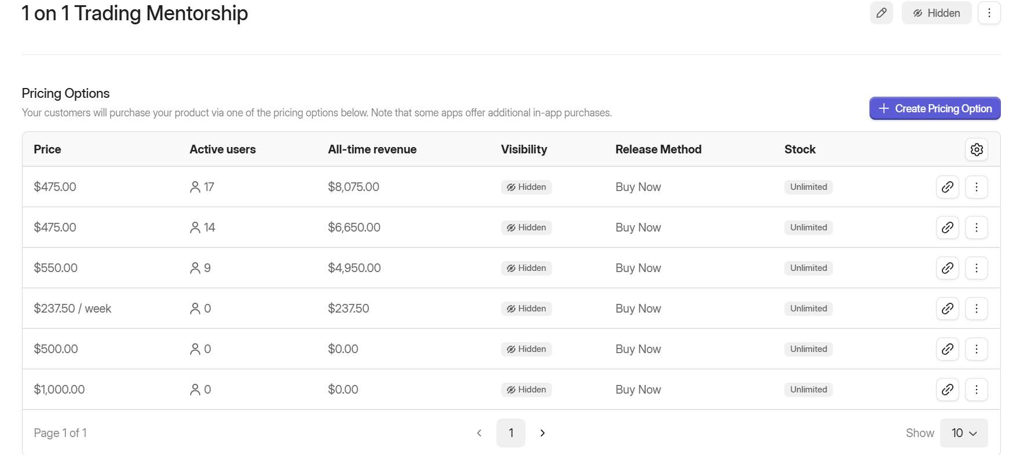Click the 1 on 1 Trading Mentorship title
The width and height of the screenshot is (1027, 455).
point(134,13)
